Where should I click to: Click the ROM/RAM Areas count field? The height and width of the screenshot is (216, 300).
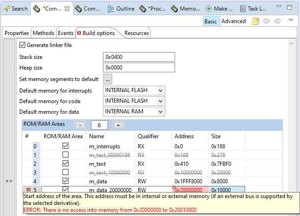(99, 125)
